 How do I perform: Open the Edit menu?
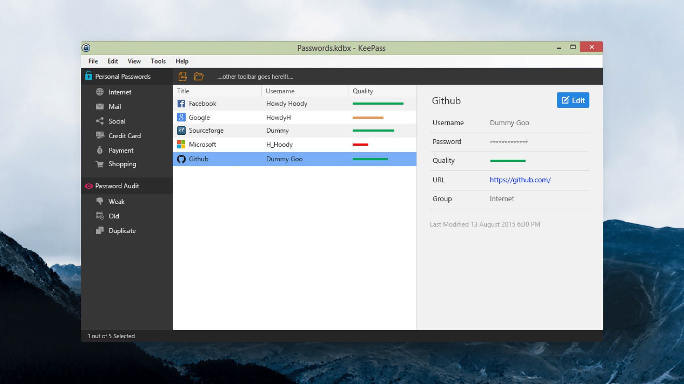[x=113, y=61]
